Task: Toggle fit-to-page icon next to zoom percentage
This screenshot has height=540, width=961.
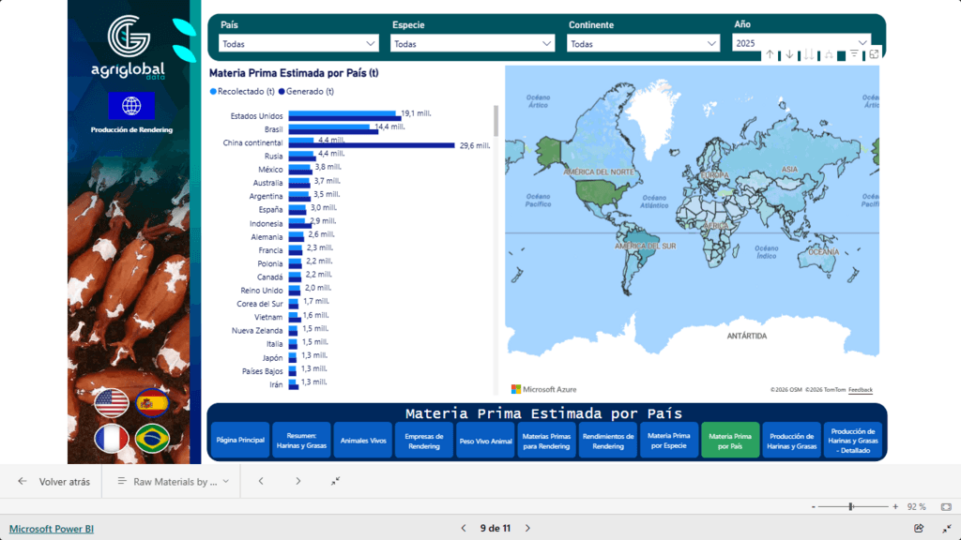Action: 946,507
